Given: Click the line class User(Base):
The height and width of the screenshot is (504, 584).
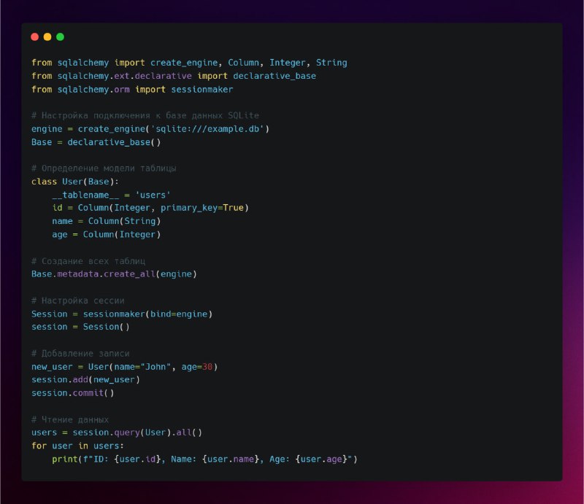Looking at the screenshot, I should coord(75,182).
